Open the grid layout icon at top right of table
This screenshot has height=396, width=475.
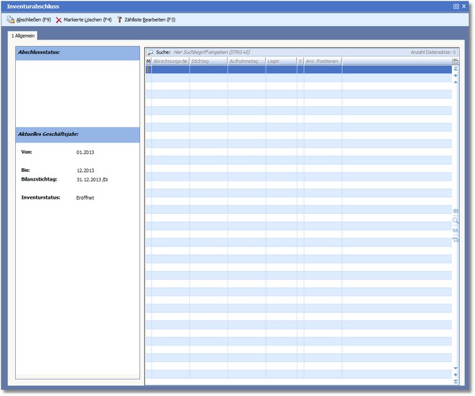pos(456,61)
